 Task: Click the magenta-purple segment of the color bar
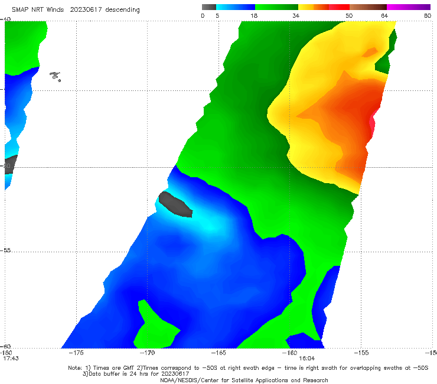pos(409,7)
